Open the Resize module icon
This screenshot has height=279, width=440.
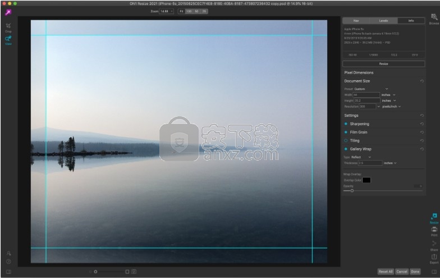[x=434, y=218]
